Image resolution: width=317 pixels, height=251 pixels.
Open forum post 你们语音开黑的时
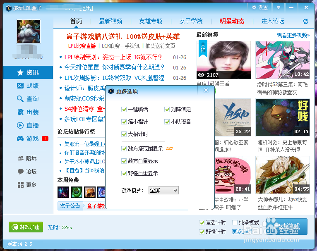click(x=85, y=153)
